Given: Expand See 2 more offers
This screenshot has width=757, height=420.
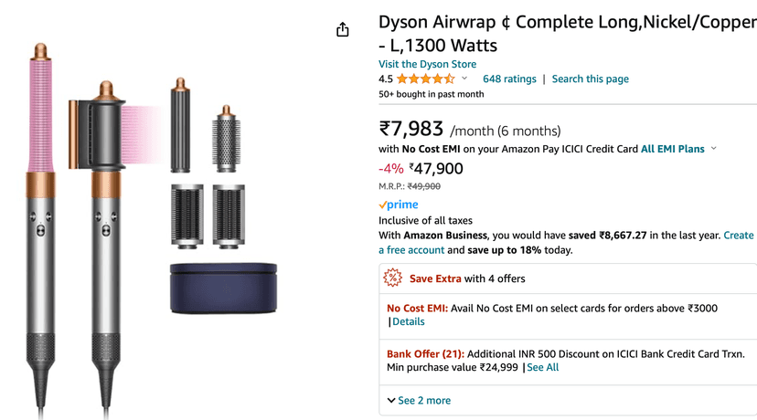Looking at the screenshot, I should pos(419,400).
